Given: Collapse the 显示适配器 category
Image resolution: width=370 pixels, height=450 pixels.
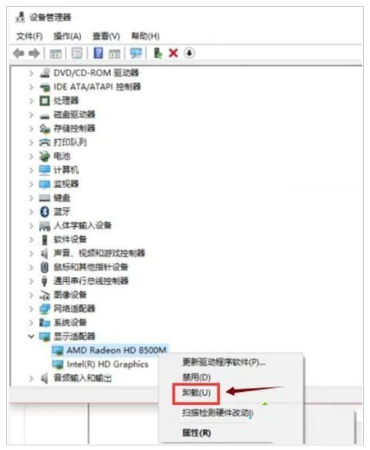Looking at the screenshot, I should click(31, 336).
